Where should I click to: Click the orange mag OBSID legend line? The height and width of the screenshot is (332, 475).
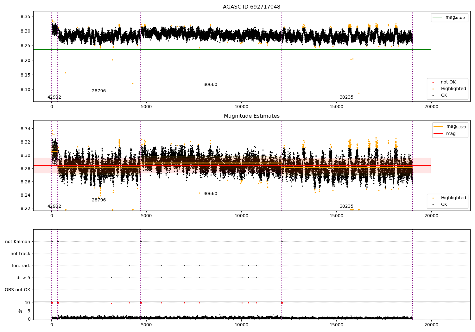pos(438,126)
